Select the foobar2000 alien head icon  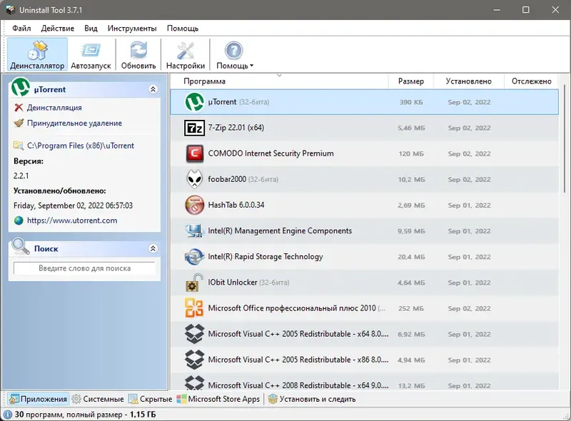(193, 179)
